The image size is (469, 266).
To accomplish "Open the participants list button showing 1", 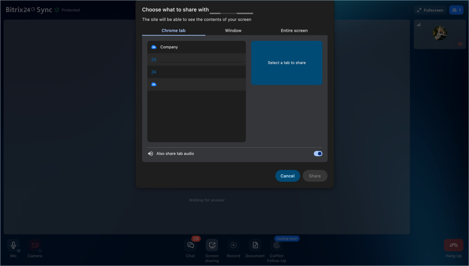I will click(x=456, y=10).
